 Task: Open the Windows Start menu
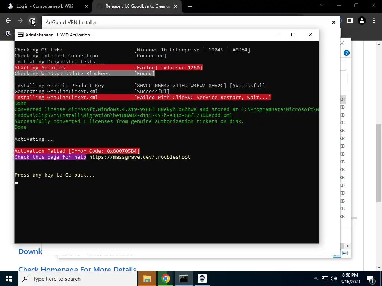[9, 279]
